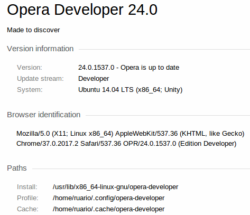Click the 'Version:' label
This screenshot has height=215, width=250.
tap(30, 68)
